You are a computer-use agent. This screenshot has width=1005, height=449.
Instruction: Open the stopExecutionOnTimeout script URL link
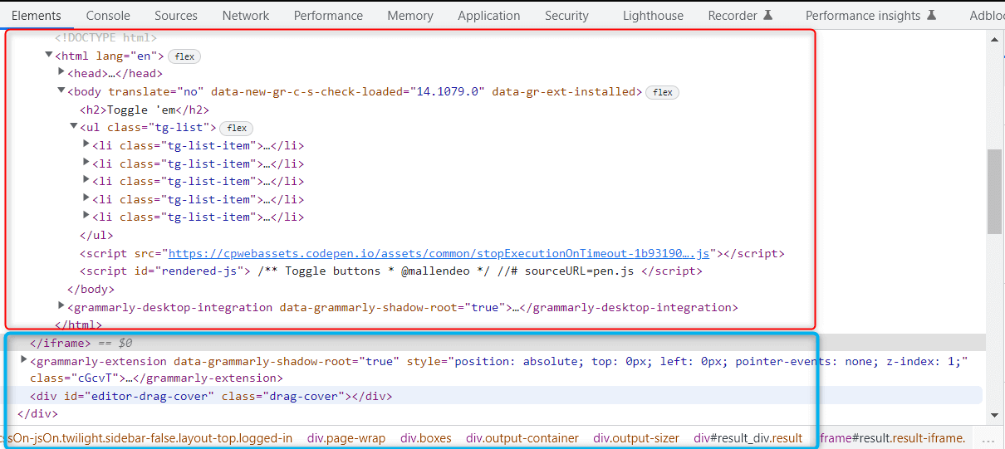(x=440, y=253)
